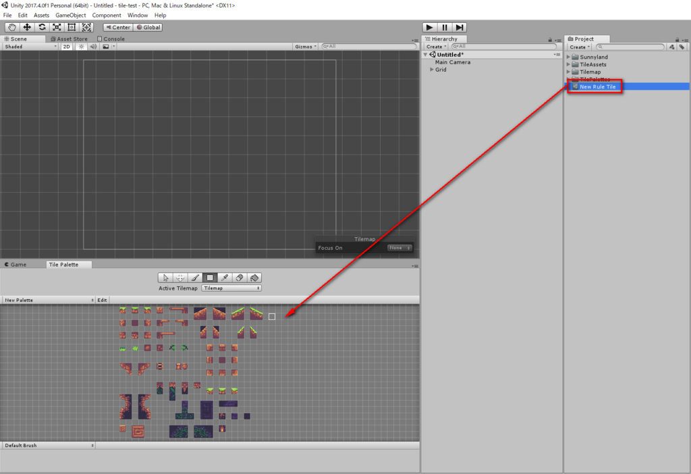Viewport: 691px width, 474px height.
Task: Toggle scene audio speaker icon
Action: tap(93, 47)
